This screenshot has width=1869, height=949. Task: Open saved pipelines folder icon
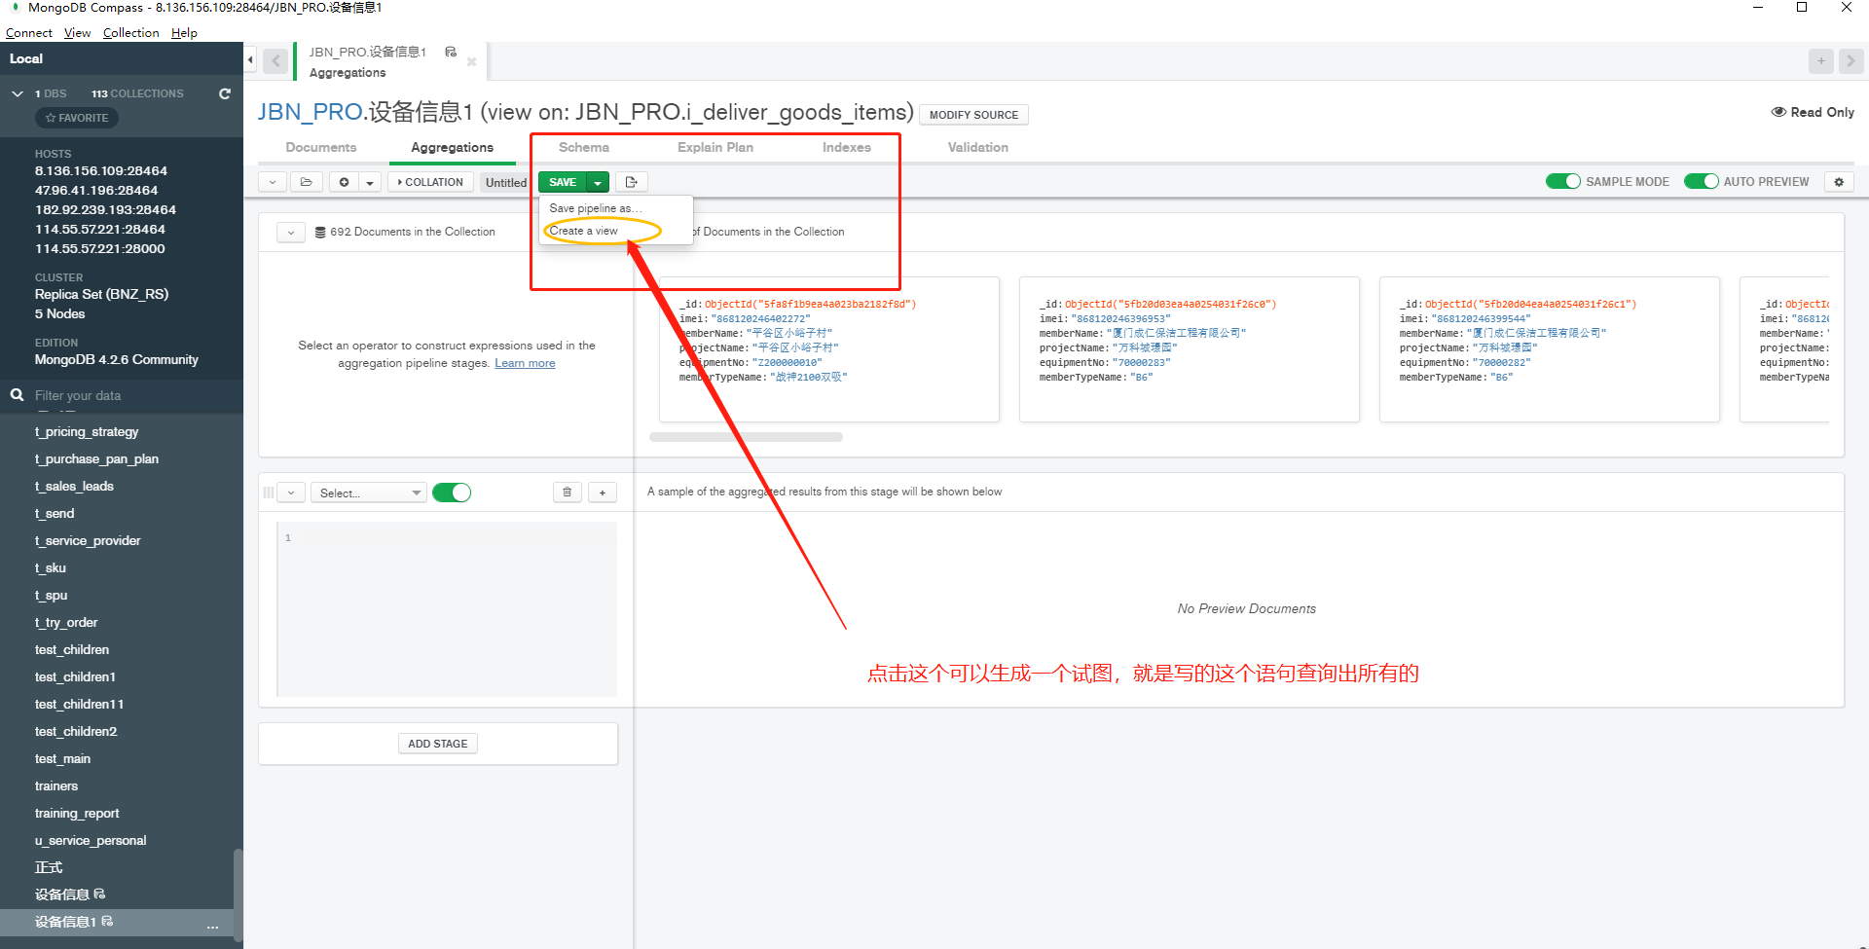point(306,182)
